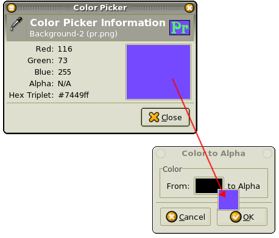This screenshot has height=238, width=279.
Task: Click the small dragged purple swatch
Action: click(x=228, y=200)
